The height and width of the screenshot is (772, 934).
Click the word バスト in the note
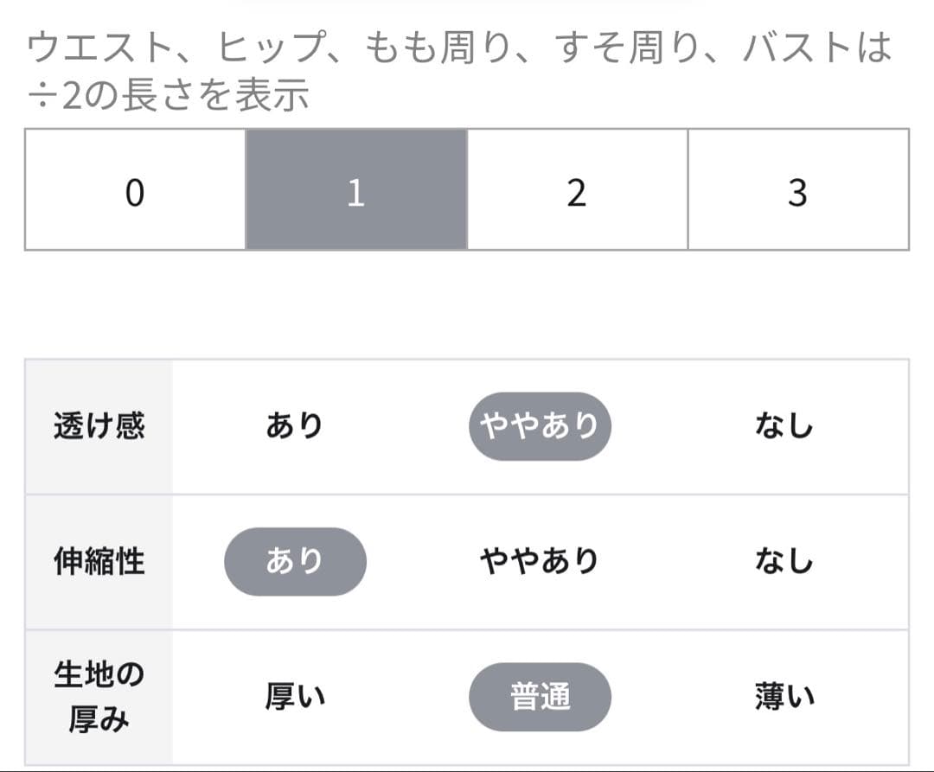tap(792, 50)
